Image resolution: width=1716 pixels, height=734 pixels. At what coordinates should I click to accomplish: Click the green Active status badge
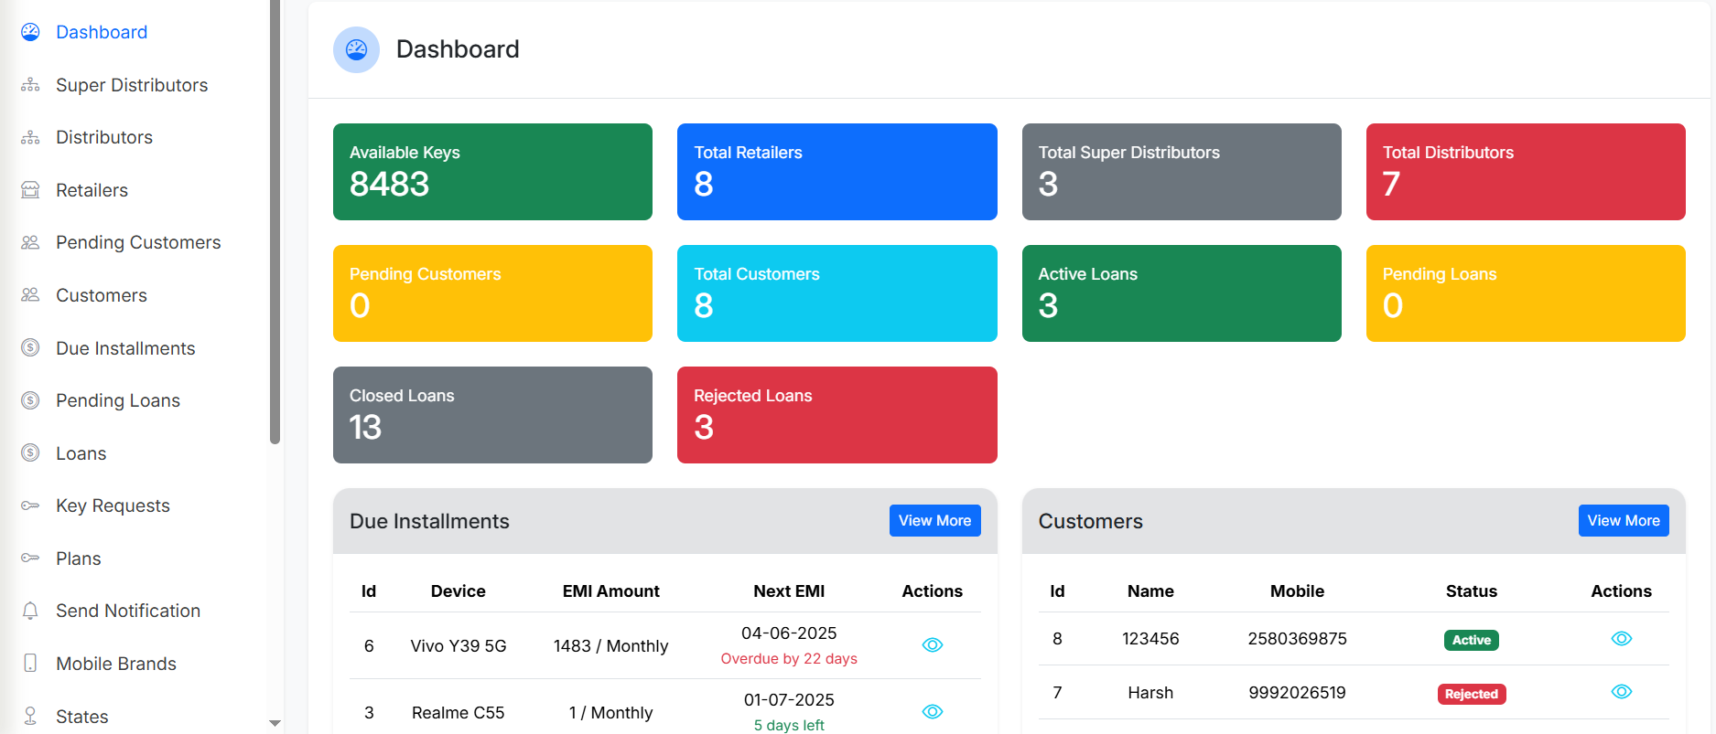(1472, 640)
